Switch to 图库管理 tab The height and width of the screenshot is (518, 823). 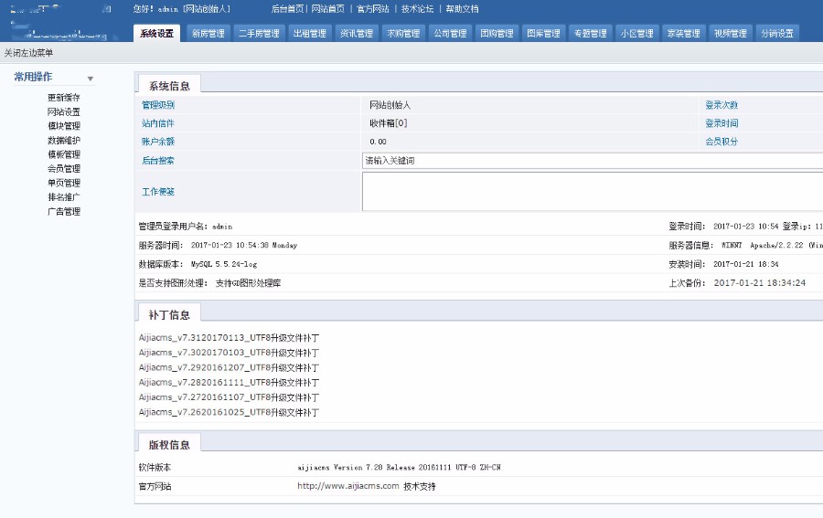pyautogui.click(x=543, y=33)
